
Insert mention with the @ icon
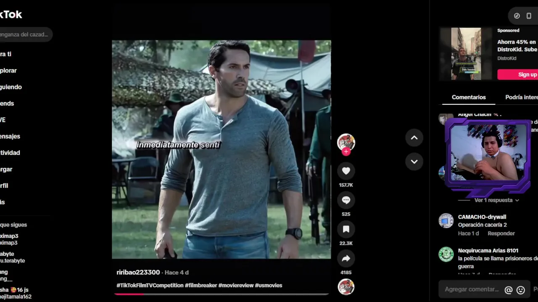point(509,290)
